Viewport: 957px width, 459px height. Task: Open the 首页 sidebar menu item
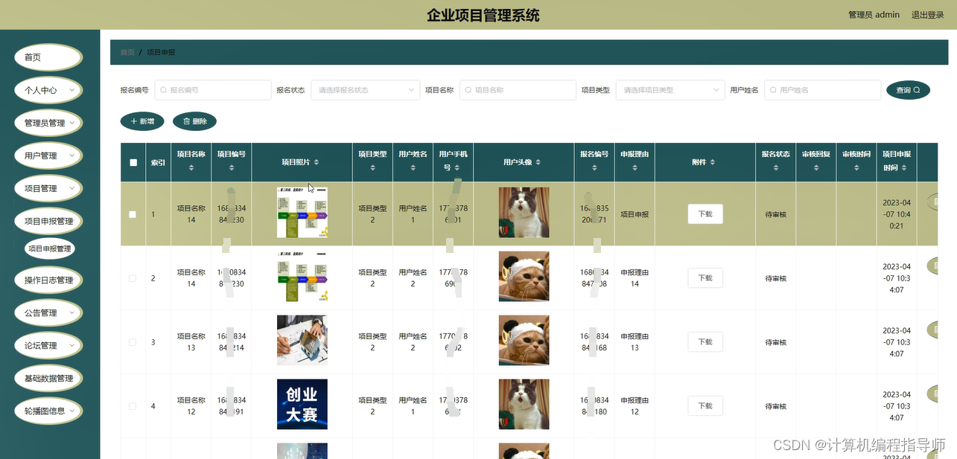tap(48, 57)
